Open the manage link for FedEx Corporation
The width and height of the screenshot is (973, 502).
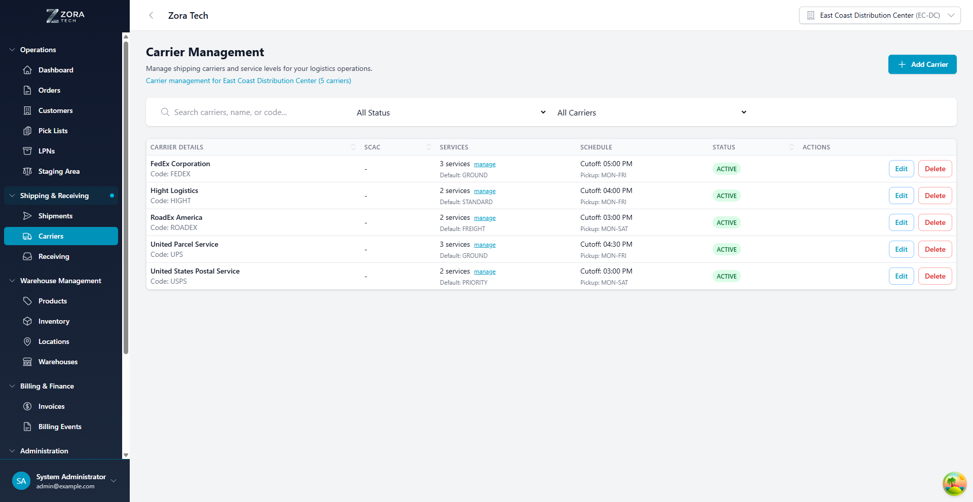484,164
